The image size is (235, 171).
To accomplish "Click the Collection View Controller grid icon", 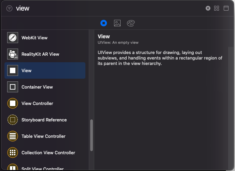I will point(13,153).
